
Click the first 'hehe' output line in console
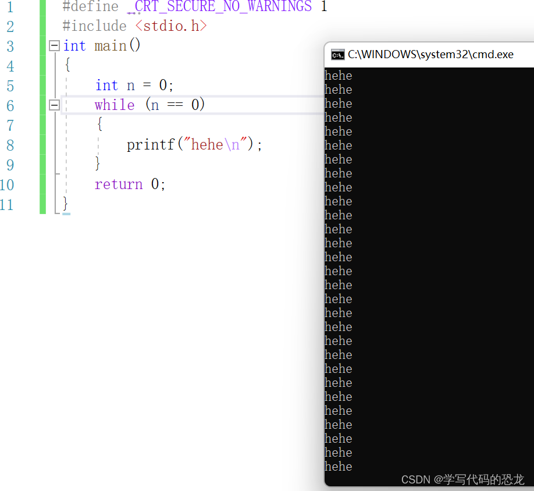[338, 76]
